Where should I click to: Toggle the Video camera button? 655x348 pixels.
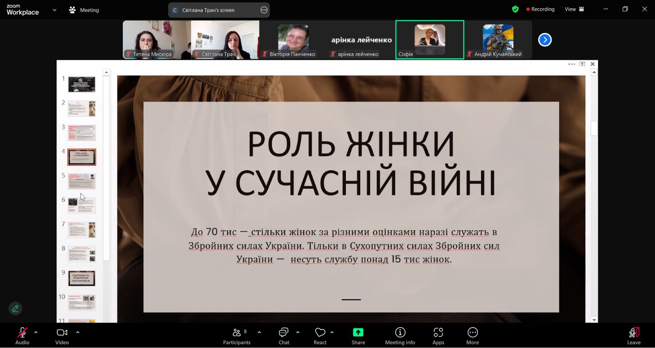(62, 336)
